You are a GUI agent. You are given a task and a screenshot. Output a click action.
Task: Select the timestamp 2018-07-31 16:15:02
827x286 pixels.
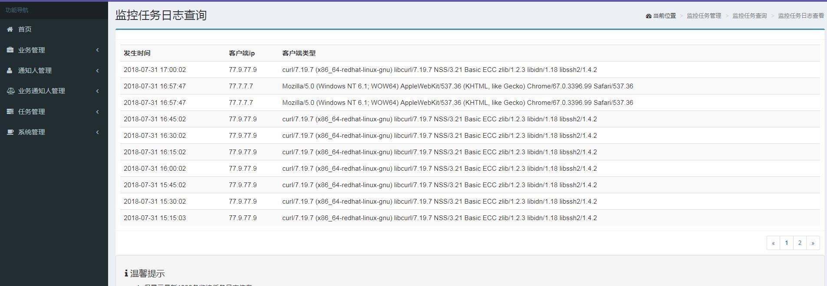(155, 152)
